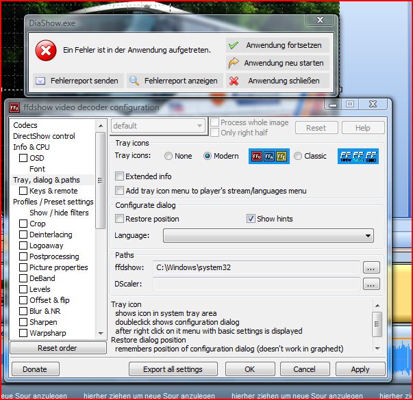Open Info & CPU settings page

pos(32,147)
